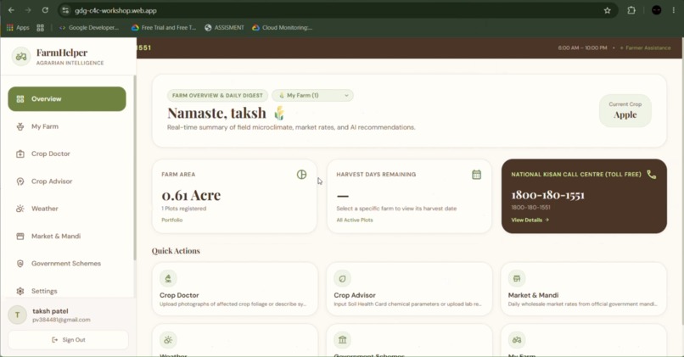Click the Settings gear icon
Screen dimensions: 684x357
[20, 291]
